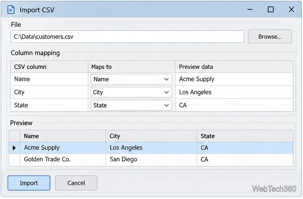Viewport: 303px width, 199px height.
Task: Click the State header in Preview grid
Action: (x=245, y=136)
